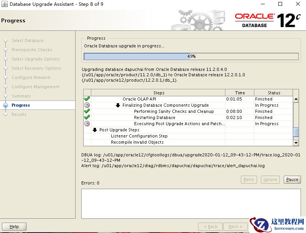The image size is (306, 233).
Task: Click the Retry button
Action: (249, 179)
